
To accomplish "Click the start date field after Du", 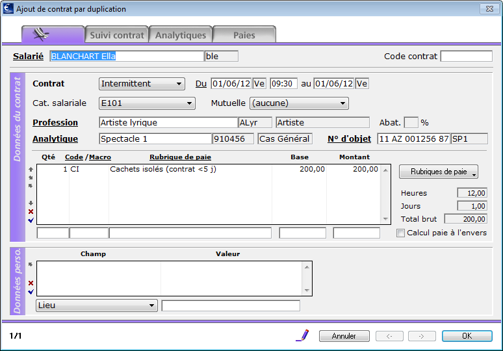I will 231,84.
